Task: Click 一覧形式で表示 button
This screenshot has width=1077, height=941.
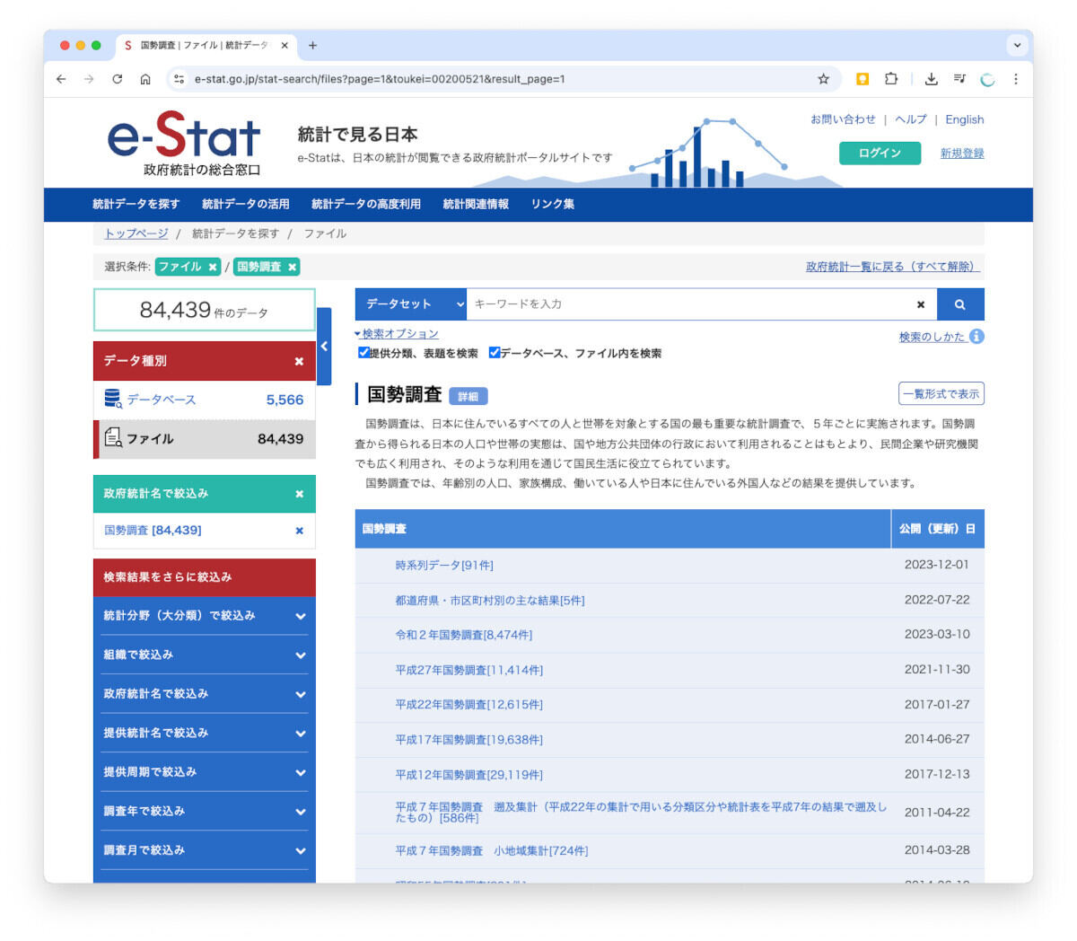Action: click(x=941, y=394)
